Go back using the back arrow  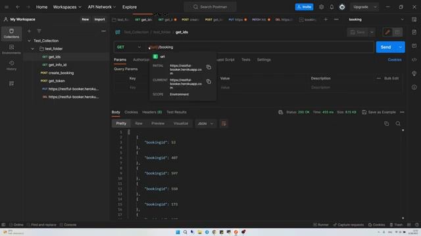pyautogui.click(x=18, y=7)
